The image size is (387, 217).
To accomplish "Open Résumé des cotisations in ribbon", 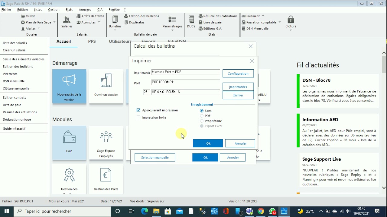I will (x=218, y=16).
